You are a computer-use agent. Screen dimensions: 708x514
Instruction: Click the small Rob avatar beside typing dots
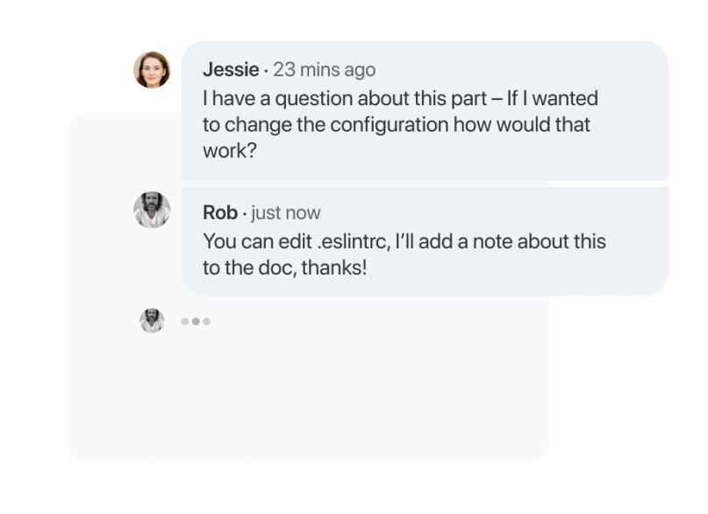152,321
